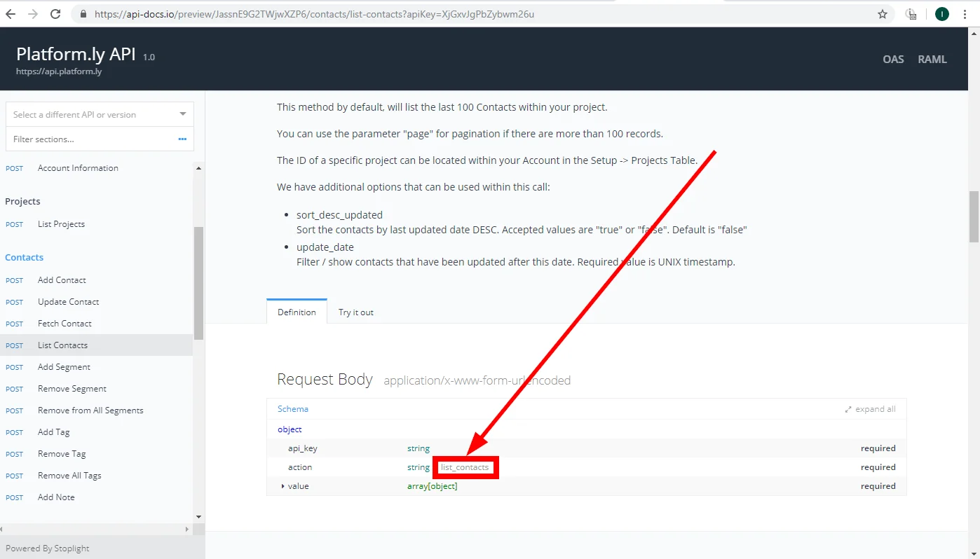Expand the value array[object] row
This screenshot has width=980, height=559.
click(x=283, y=486)
